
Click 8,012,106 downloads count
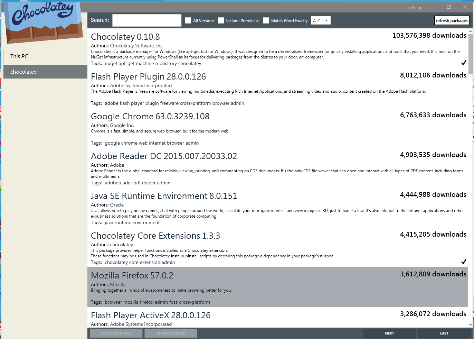pyautogui.click(x=433, y=75)
